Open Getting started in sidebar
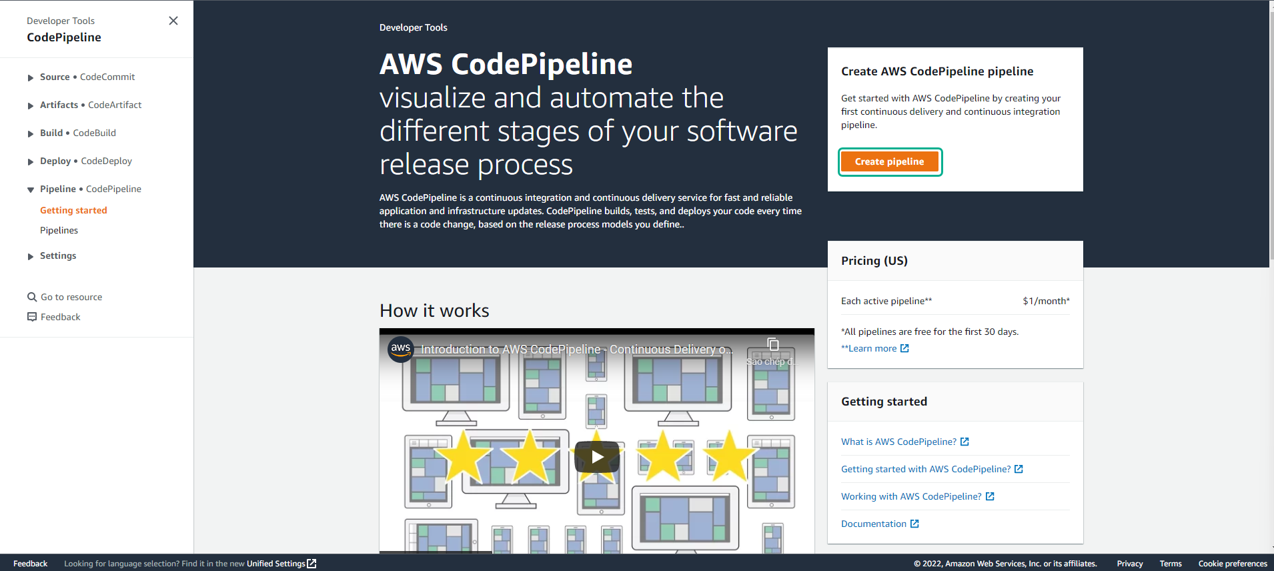 [x=73, y=210]
